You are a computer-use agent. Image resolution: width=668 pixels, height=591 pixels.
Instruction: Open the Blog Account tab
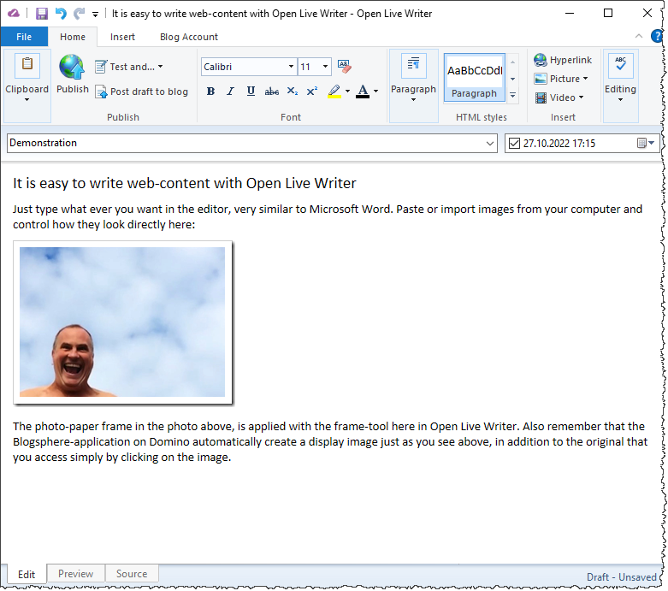189,37
